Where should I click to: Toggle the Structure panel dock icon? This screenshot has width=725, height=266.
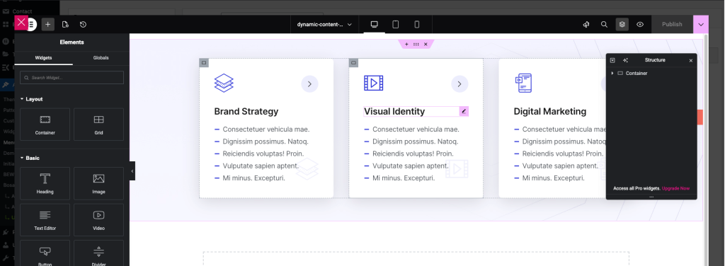click(x=612, y=60)
